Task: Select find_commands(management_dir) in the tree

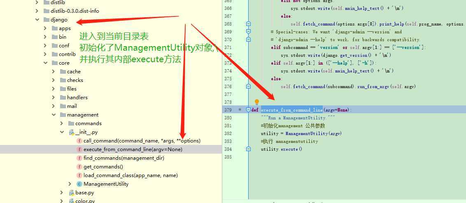Action: click(124, 158)
